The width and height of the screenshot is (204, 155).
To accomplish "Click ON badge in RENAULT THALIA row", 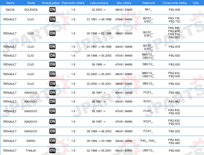I will (52, 151).
